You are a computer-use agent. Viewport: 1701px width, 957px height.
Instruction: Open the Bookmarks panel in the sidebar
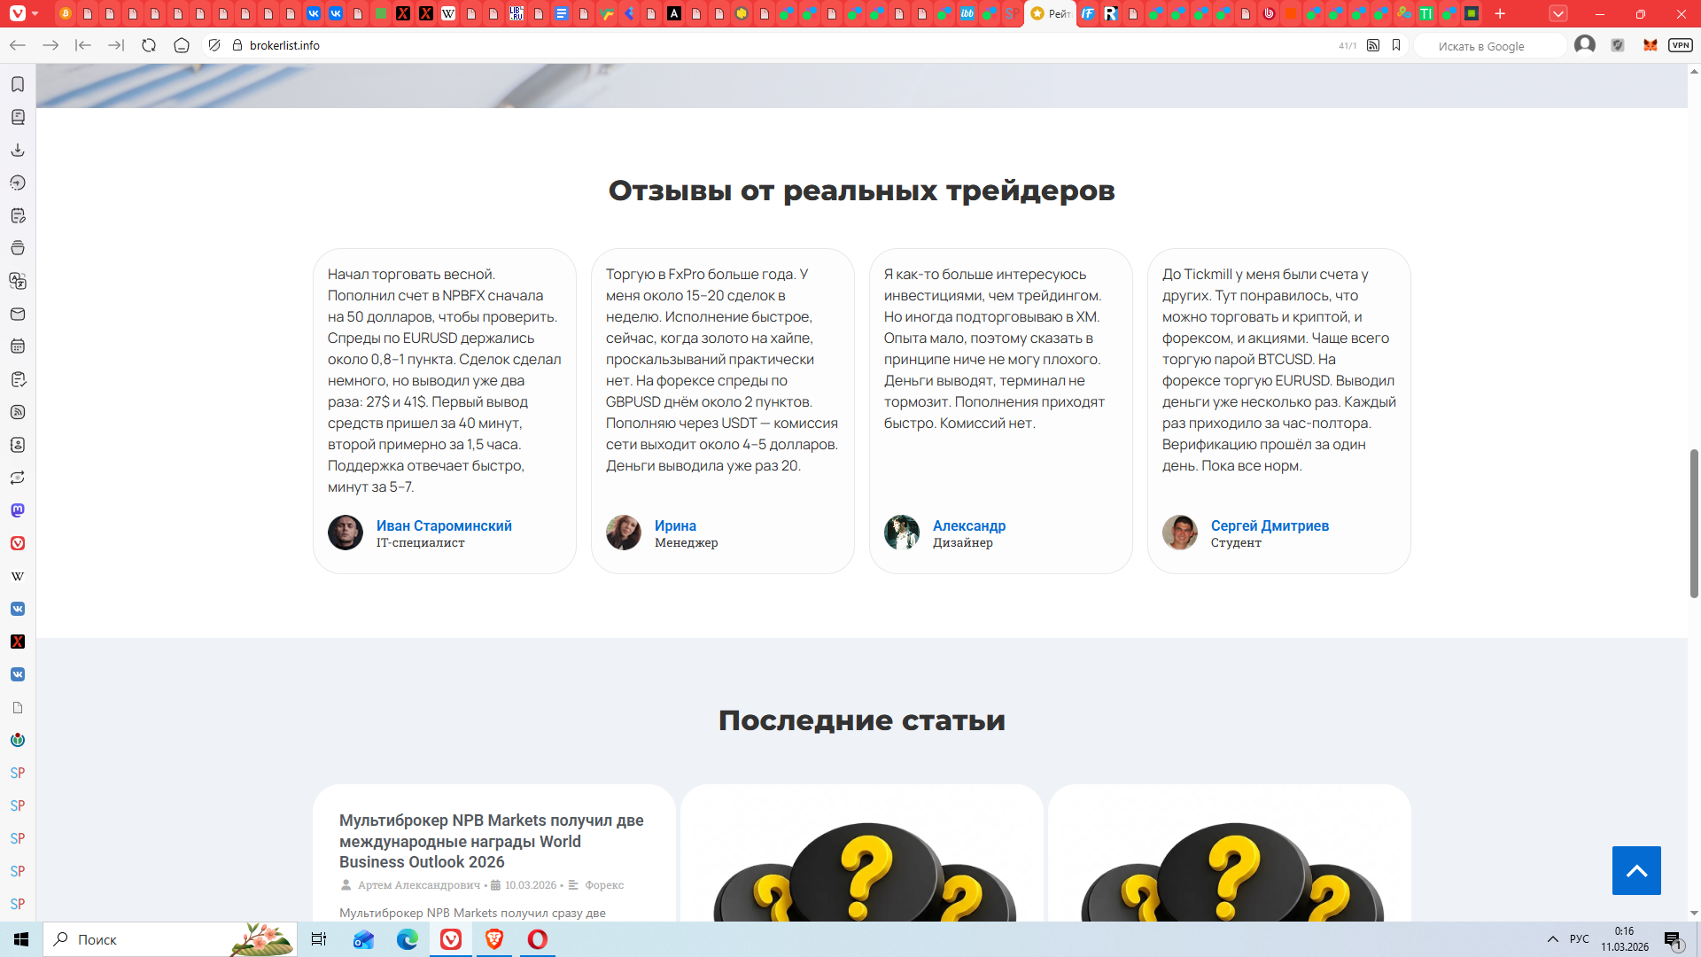(18, 84)
